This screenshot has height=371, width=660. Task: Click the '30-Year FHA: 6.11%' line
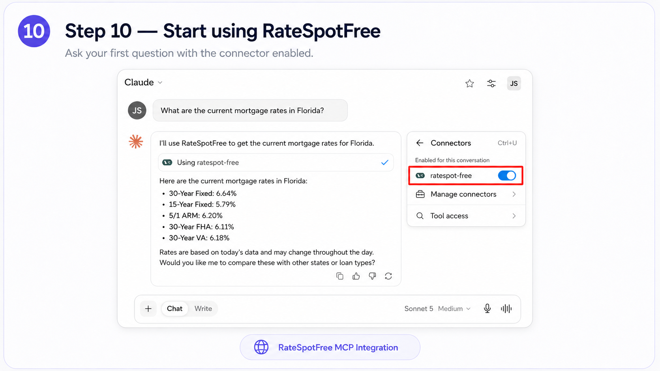coord(201,227)
